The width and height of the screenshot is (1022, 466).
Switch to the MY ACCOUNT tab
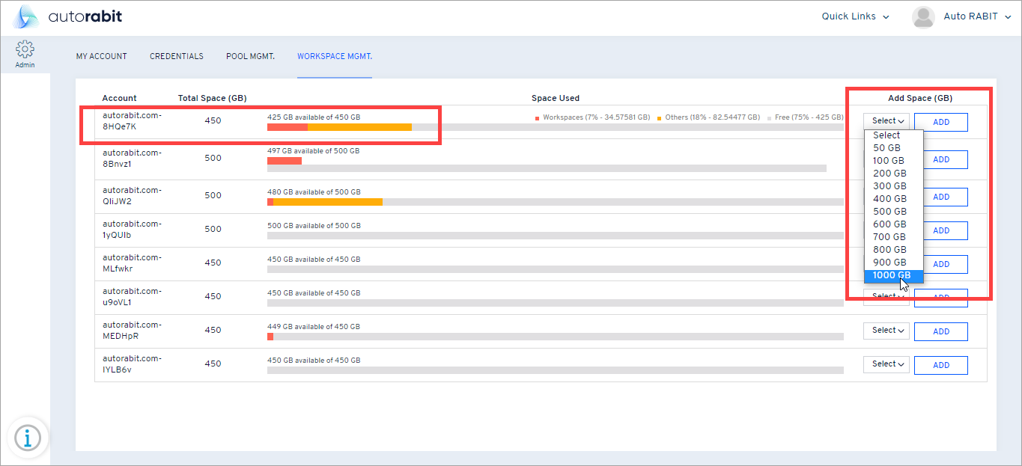(x=101, y=56)
